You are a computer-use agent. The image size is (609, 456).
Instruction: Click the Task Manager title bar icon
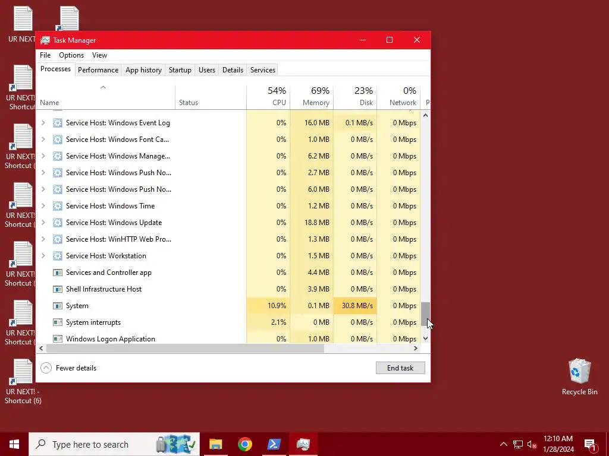(x=45, y=40)
